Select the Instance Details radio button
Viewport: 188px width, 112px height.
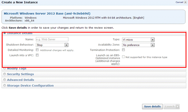(x=5, y=33)
